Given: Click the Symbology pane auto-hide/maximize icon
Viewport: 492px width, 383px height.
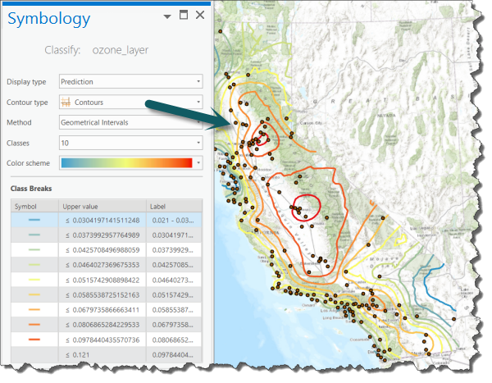Looking at the screenshot, I should 184,16.
